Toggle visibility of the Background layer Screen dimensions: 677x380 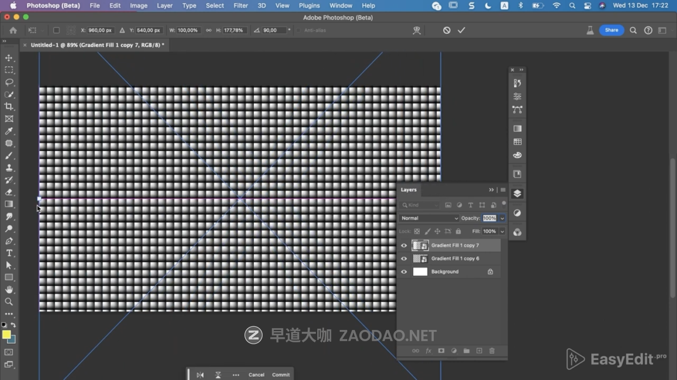404,272
